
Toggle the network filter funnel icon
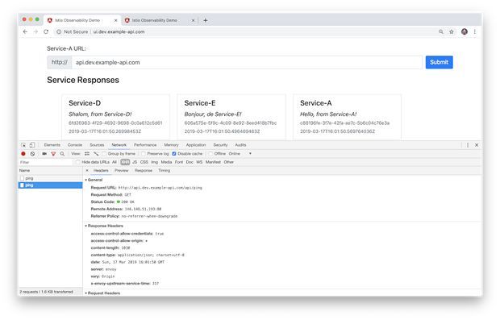[53, 154]
